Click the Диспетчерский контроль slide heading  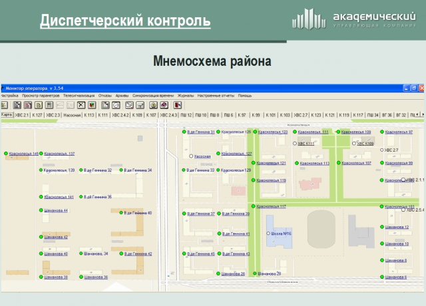click(125, 21)
